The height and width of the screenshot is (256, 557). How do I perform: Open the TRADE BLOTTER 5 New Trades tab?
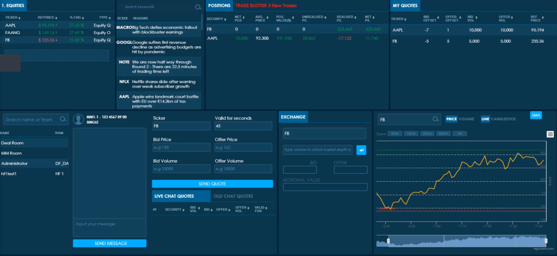[266, 6]
